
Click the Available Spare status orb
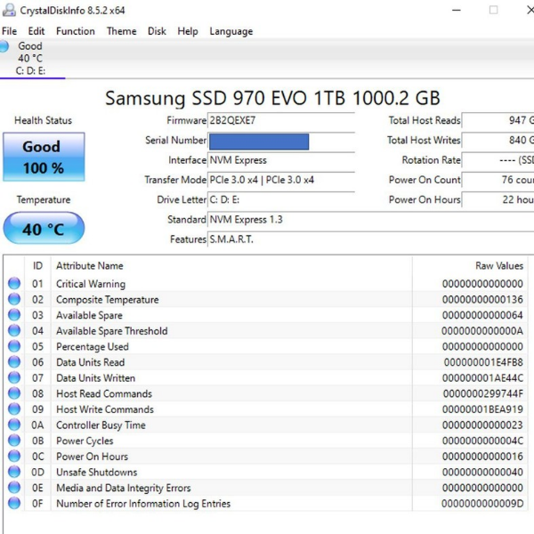pyautogui.click(x=14, y=315)
